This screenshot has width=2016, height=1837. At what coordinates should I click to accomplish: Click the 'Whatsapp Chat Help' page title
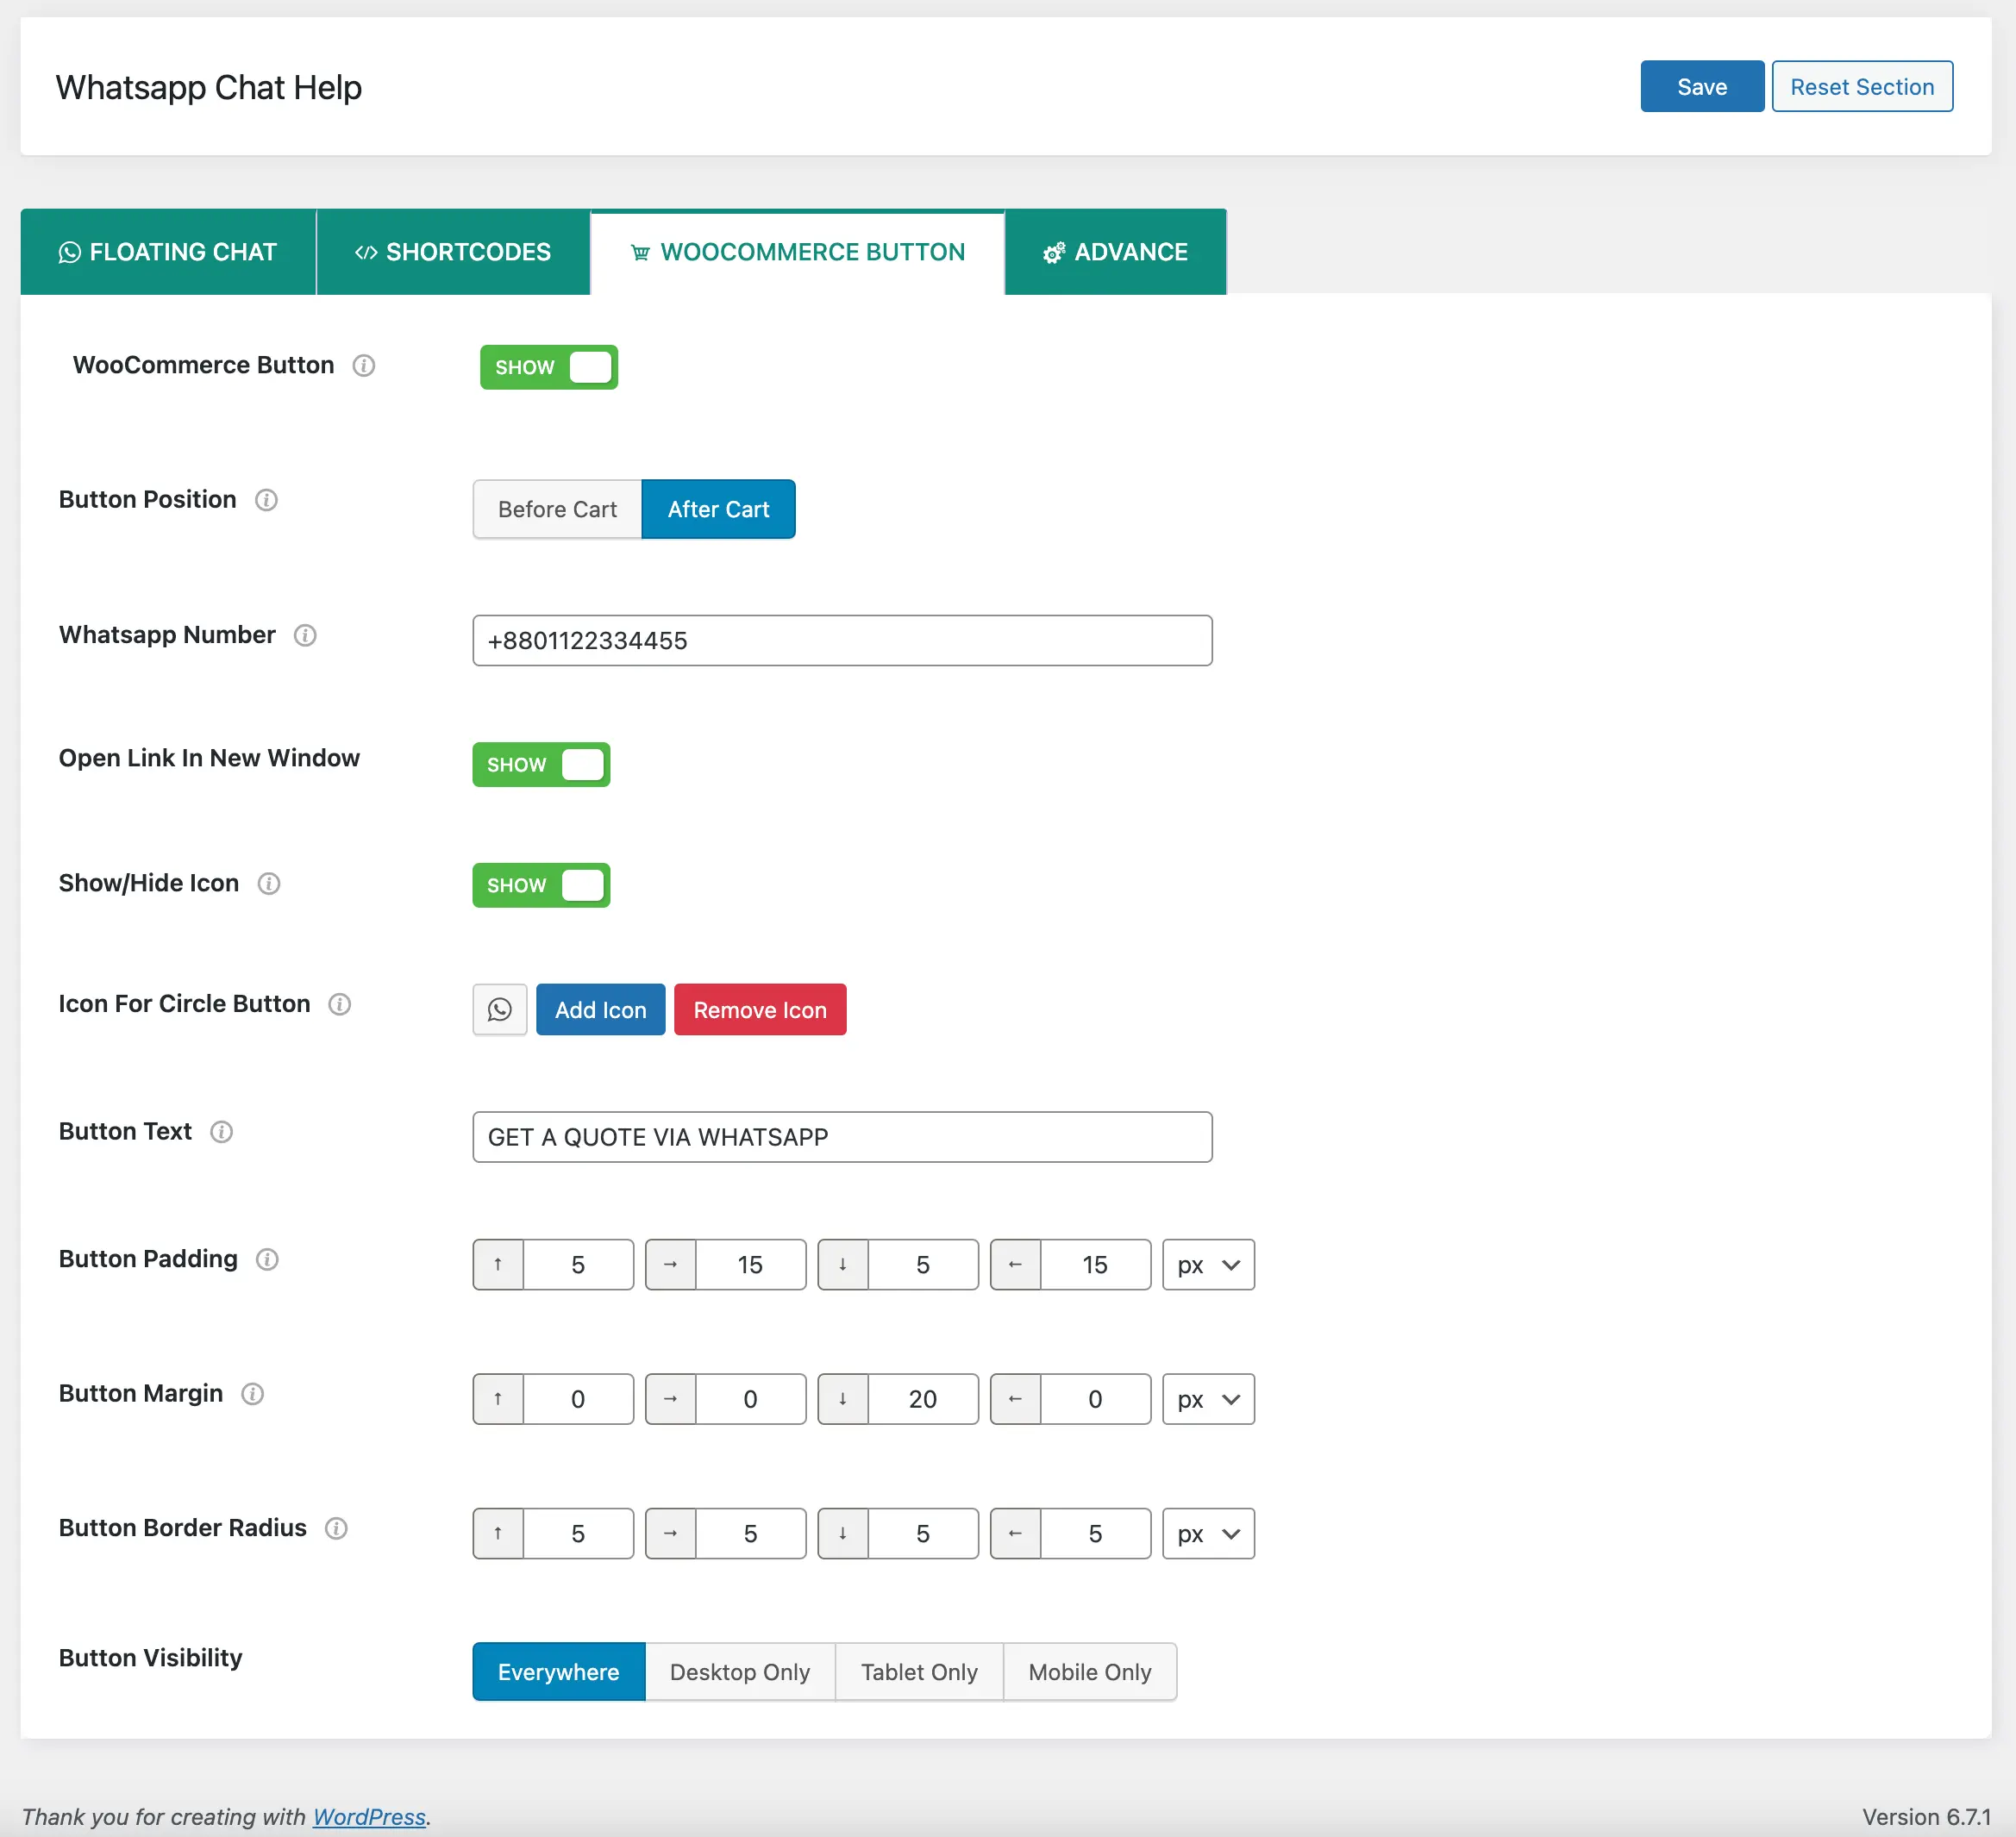click(209, 88)
